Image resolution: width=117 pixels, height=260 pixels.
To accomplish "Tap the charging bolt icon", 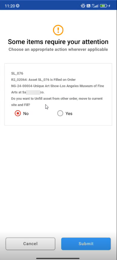I will pos(109,6).
